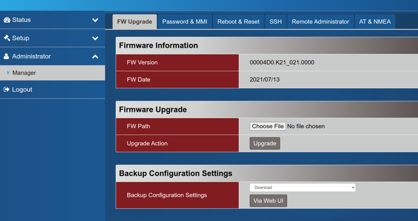Open the Manager submenu item
This screenshot has height=221, width=418.
pyautogui.click(x=52, y=73)
